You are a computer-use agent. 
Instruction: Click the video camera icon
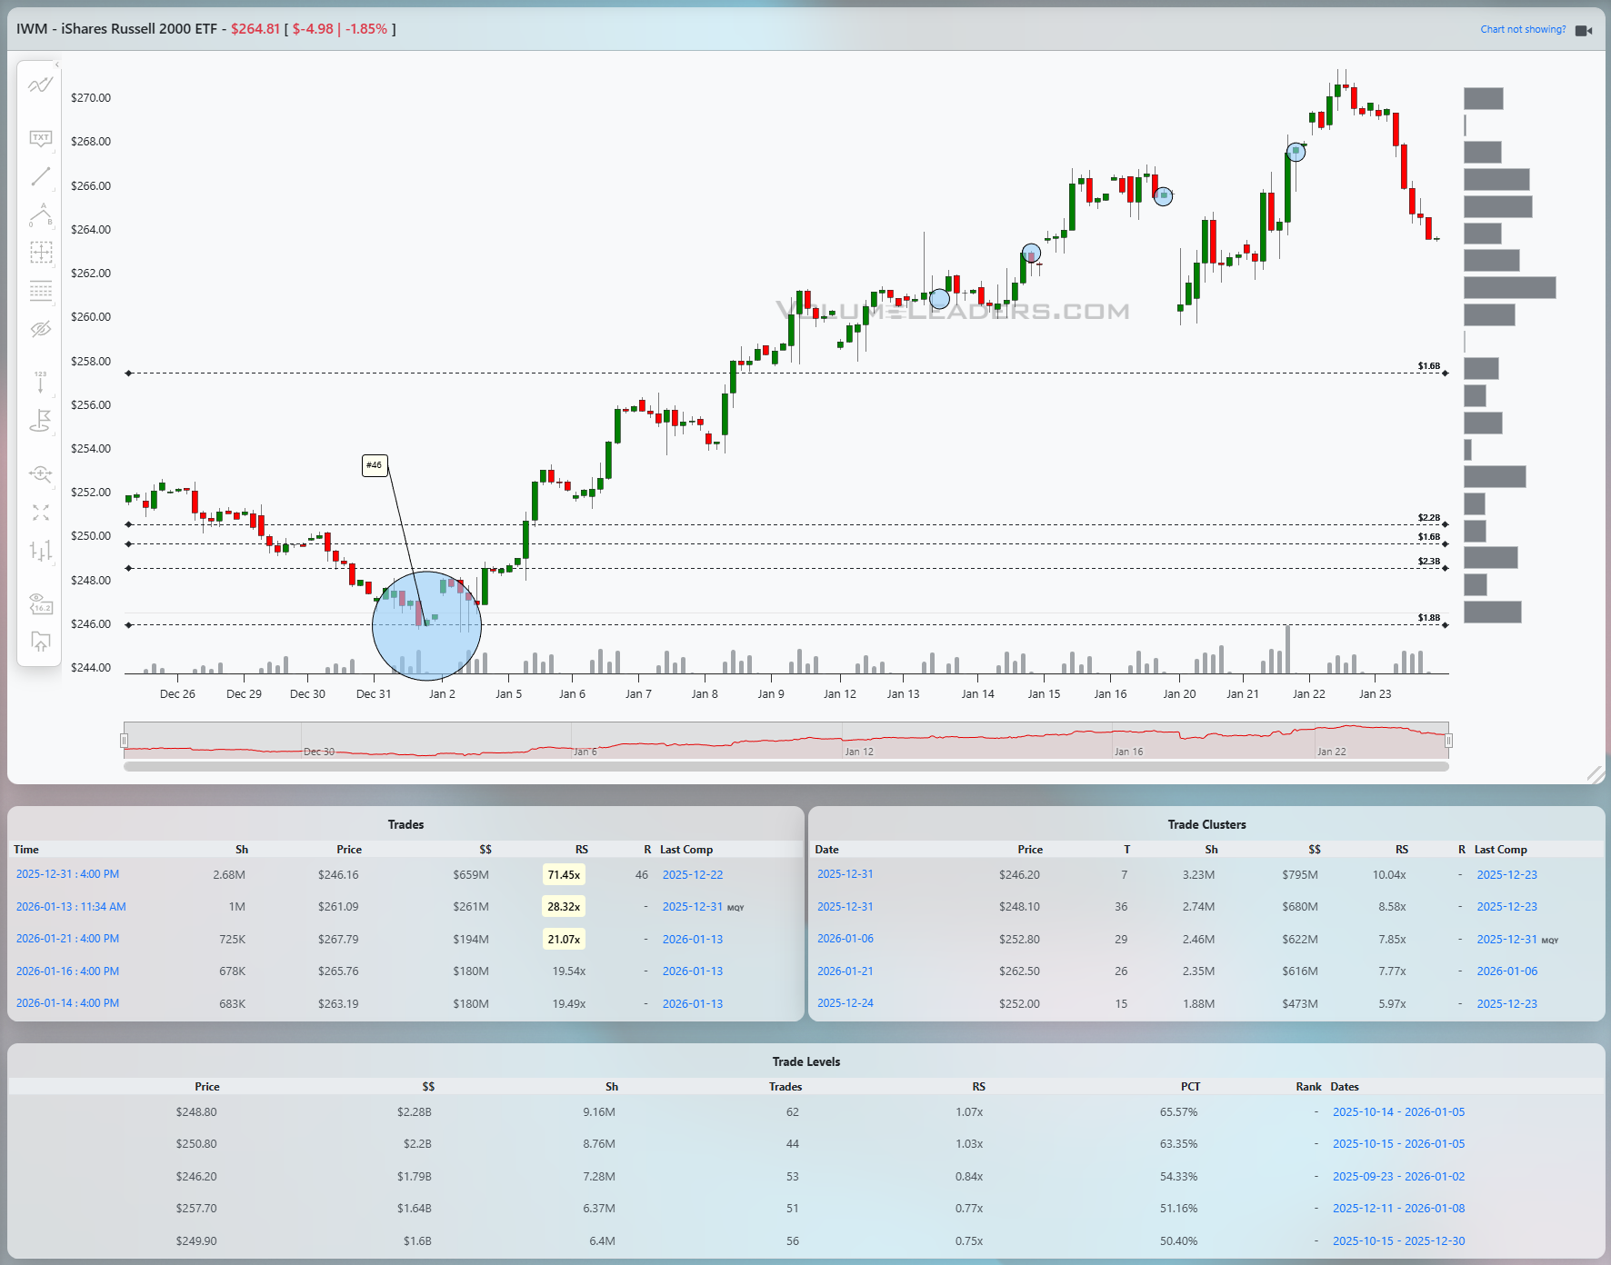point(1584,30)
